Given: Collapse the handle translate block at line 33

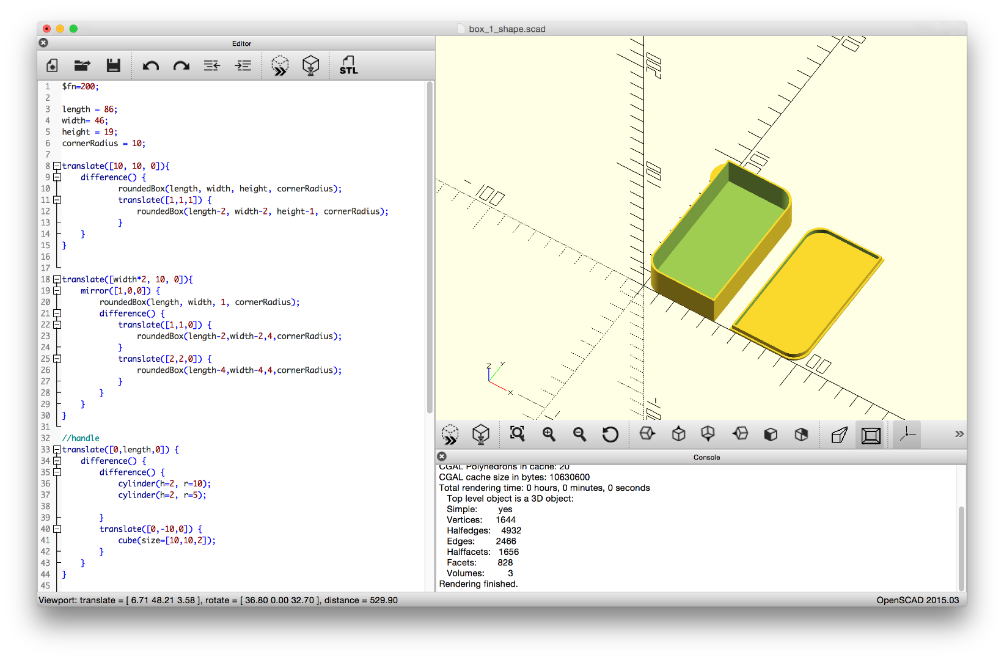Looking at the screenshot, I should [x=57, y=449].
